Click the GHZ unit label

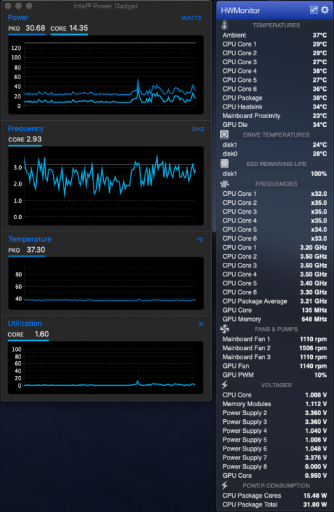click(198, 129)
